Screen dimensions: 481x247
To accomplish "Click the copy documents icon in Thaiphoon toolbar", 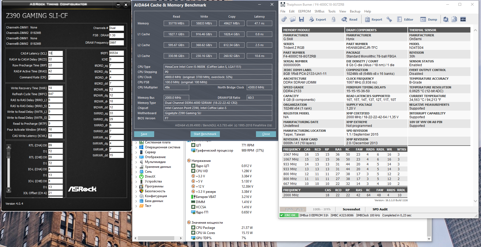I will [454, 19].
